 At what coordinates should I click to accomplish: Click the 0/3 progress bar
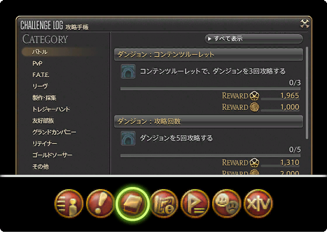click(210, 89)
